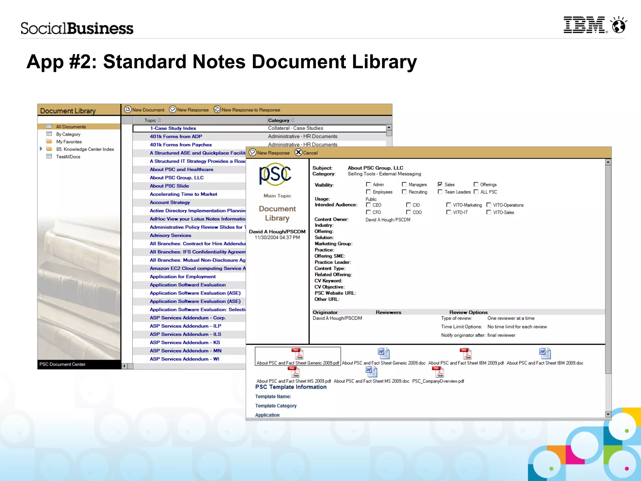Viewport: 641px width, 481px height.
Task: Check the CIO intended audience box
Action: [x=408, y=205]
